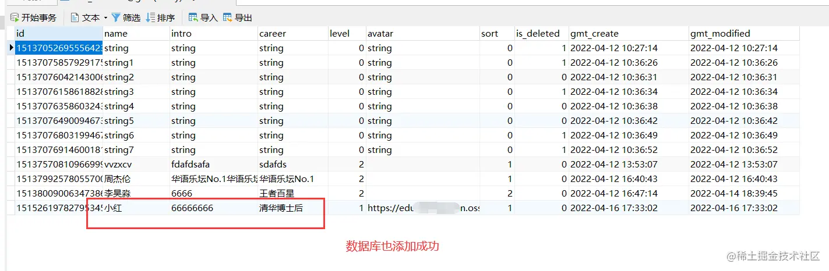Select the intro column header
This screenshot has width=829, height=271.
[213, 33]
